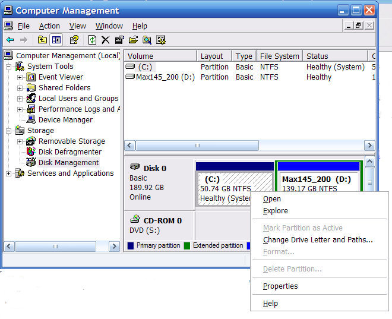Image resolution: width=392 pixels, height=319 pixels.
Task: Click the Type column header
Action: [x=244, y=56]
